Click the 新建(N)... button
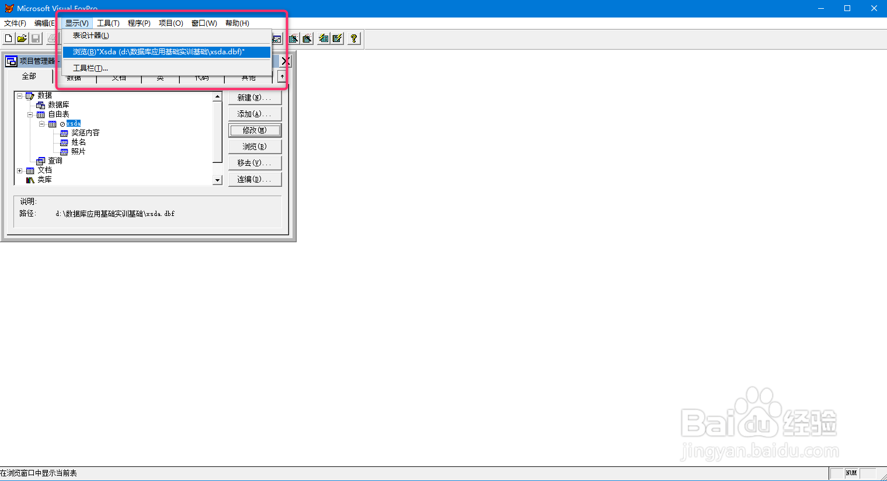 click(x=255, y=97)
